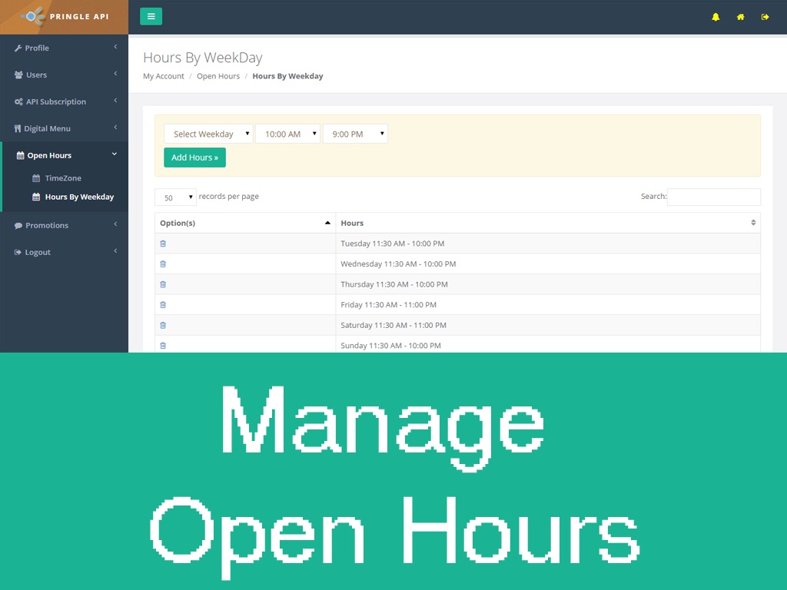Delete the Wednesday hours entry
787x590 pixels.
pos(163,264)
